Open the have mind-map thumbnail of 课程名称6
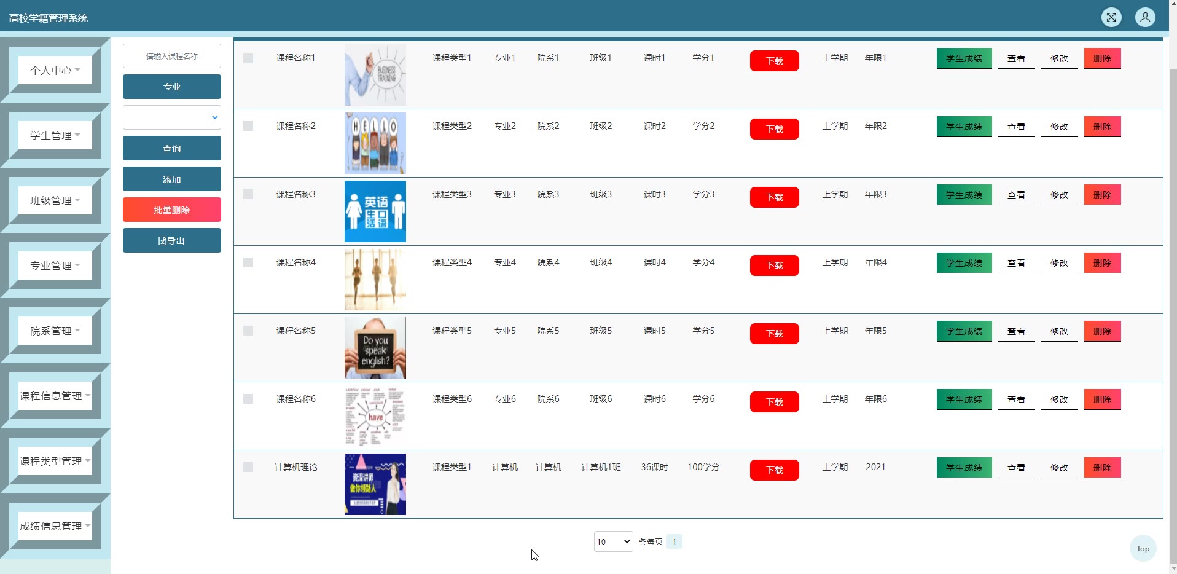Image resolution: width=1177 pixels, height=574 pixels. (375, 416)
